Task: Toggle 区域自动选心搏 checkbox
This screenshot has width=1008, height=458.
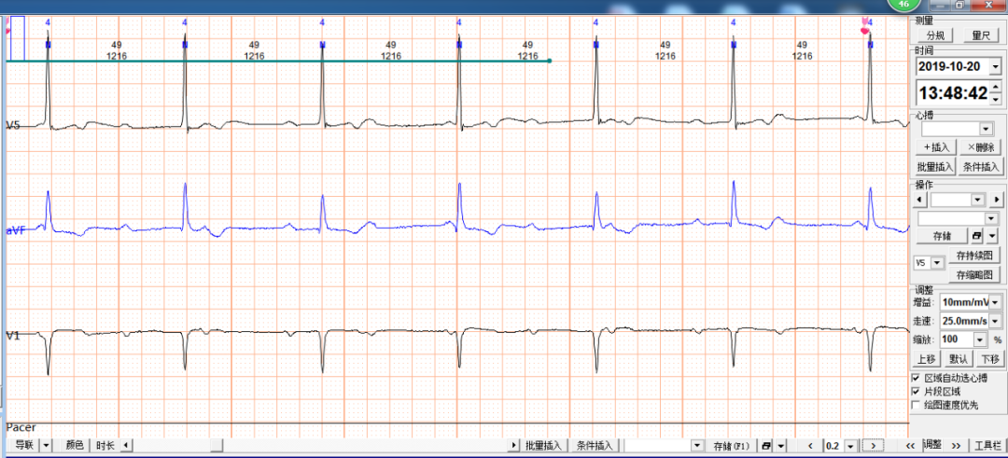Action: [917, 379]
